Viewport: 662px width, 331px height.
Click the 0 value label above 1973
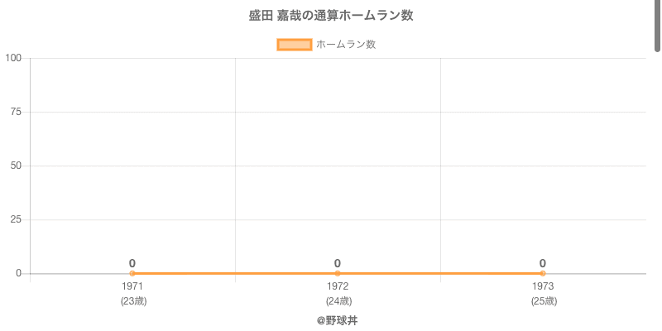pyautogui.click(x=543, y=263)
